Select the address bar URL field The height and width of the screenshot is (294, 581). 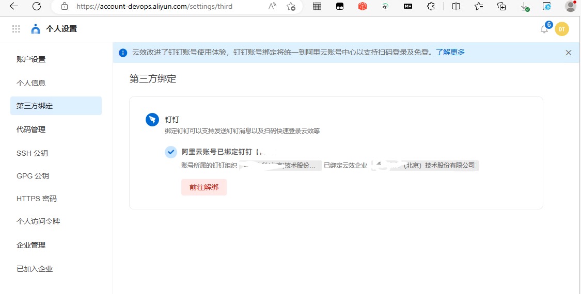(x=154, y=6)
